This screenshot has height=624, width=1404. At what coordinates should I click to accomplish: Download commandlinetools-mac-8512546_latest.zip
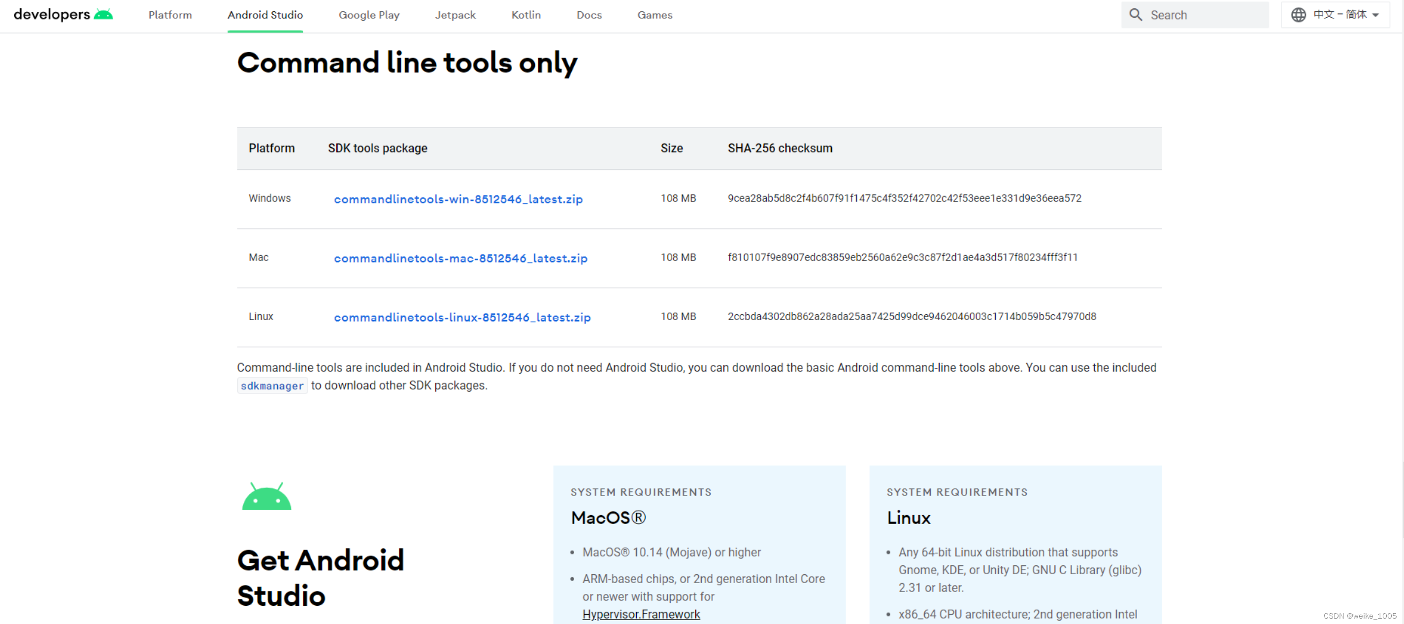point(460,259)
